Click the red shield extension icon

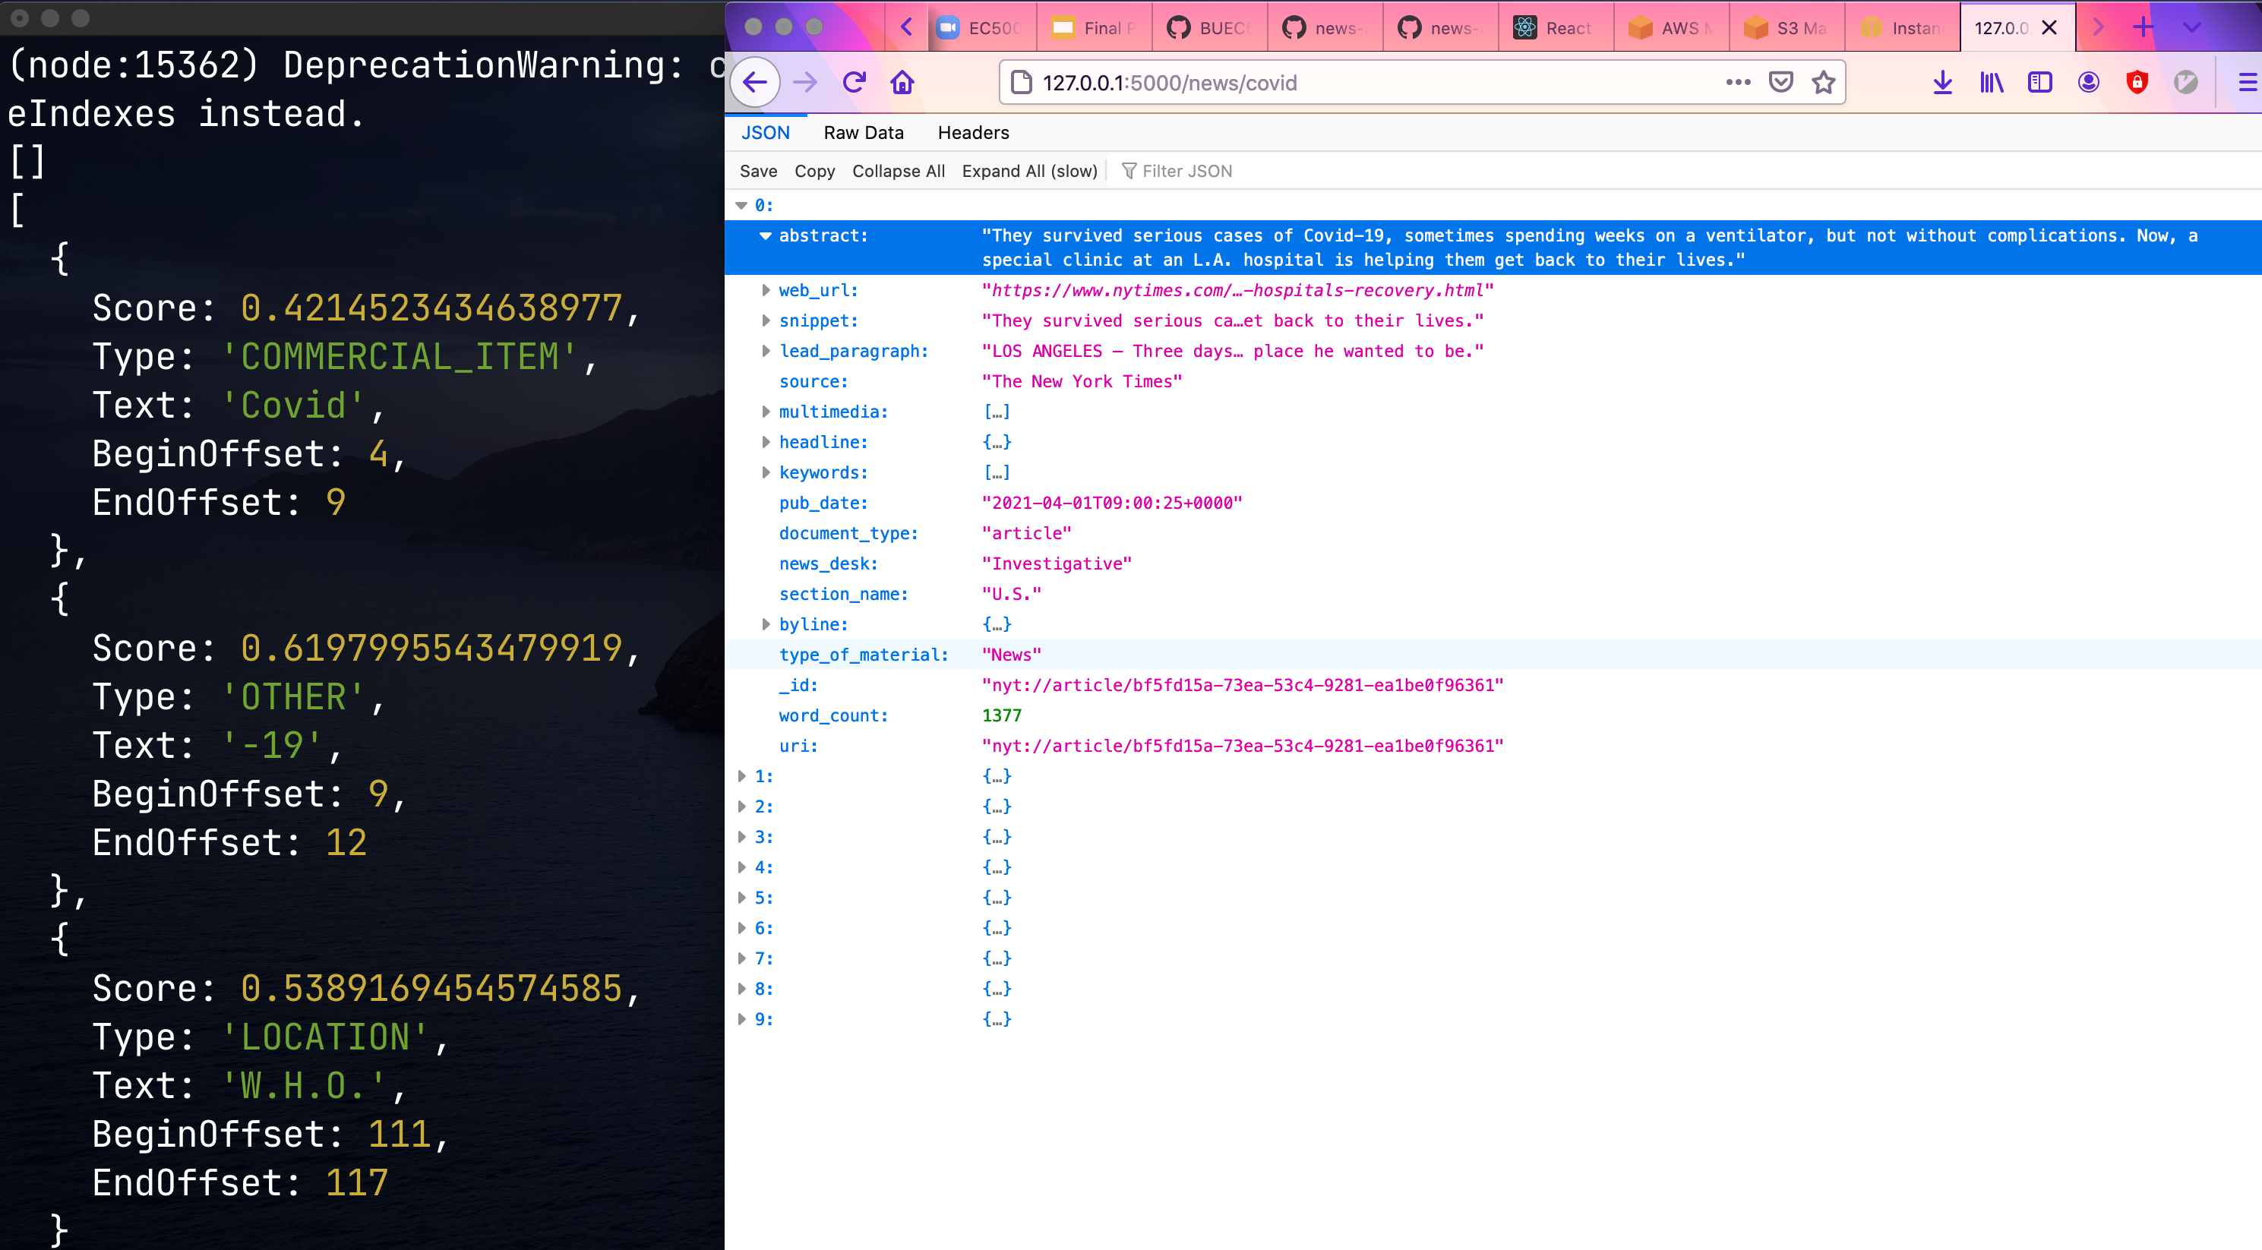2137,83
